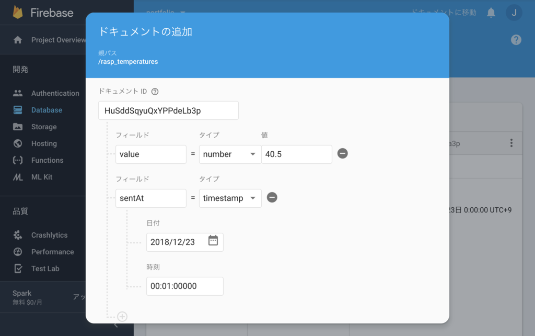Go to Functions section
This screenshot has height=336, width=535.
[48, 160]
